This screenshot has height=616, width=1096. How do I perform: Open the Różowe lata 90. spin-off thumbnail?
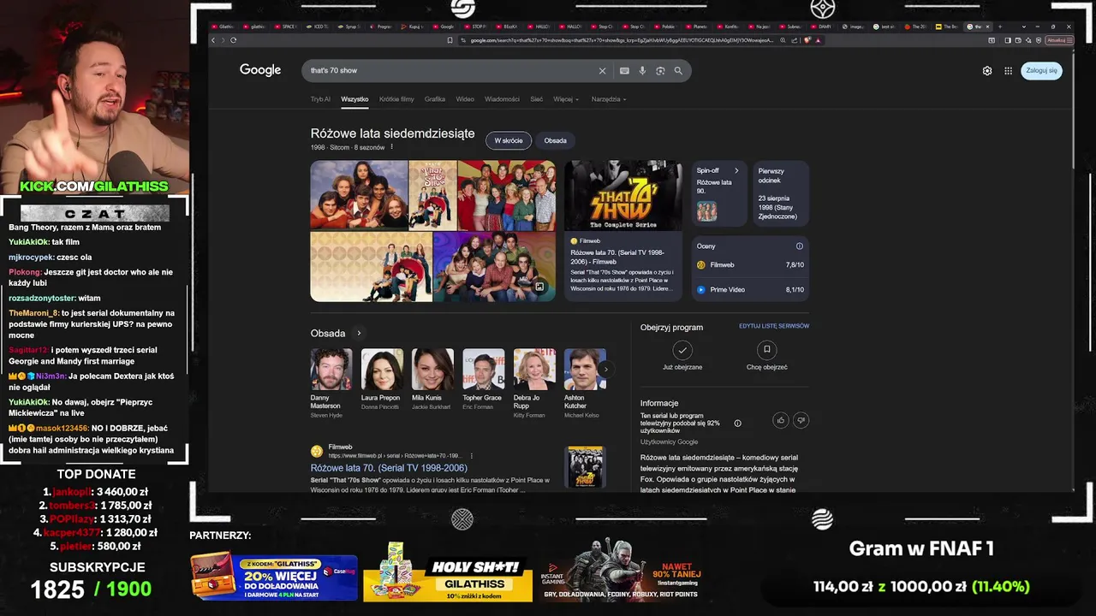coord(706,210)
